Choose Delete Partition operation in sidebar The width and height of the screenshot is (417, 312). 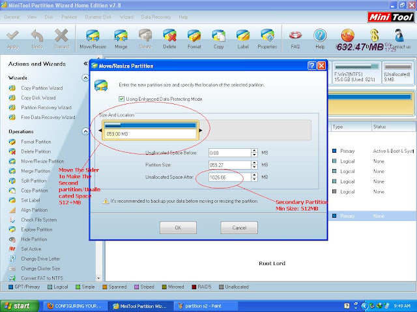tap(36, 151)
